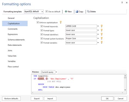Select the Joins section
Image resolution: width=129 pixels, height=102 pixels.
pos(15,50)
